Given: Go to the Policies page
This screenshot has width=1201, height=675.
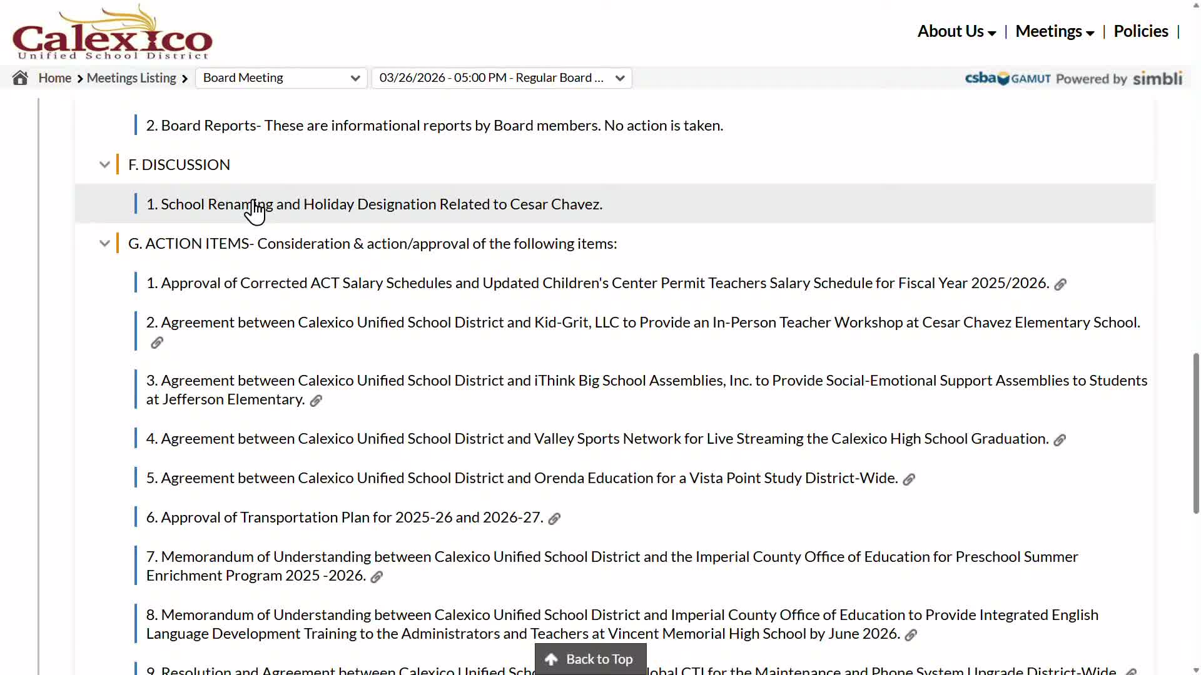Looking at the screenshot, I should coord(1140,31).
